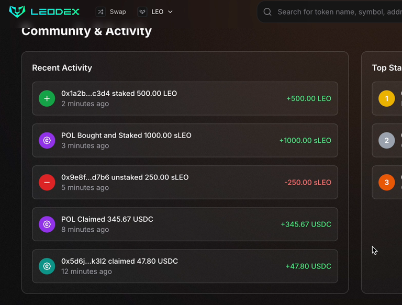This screenshot has width=402, height=305.
Task: Select the silver rank 2 staker badge
Action: pos(387,140)
